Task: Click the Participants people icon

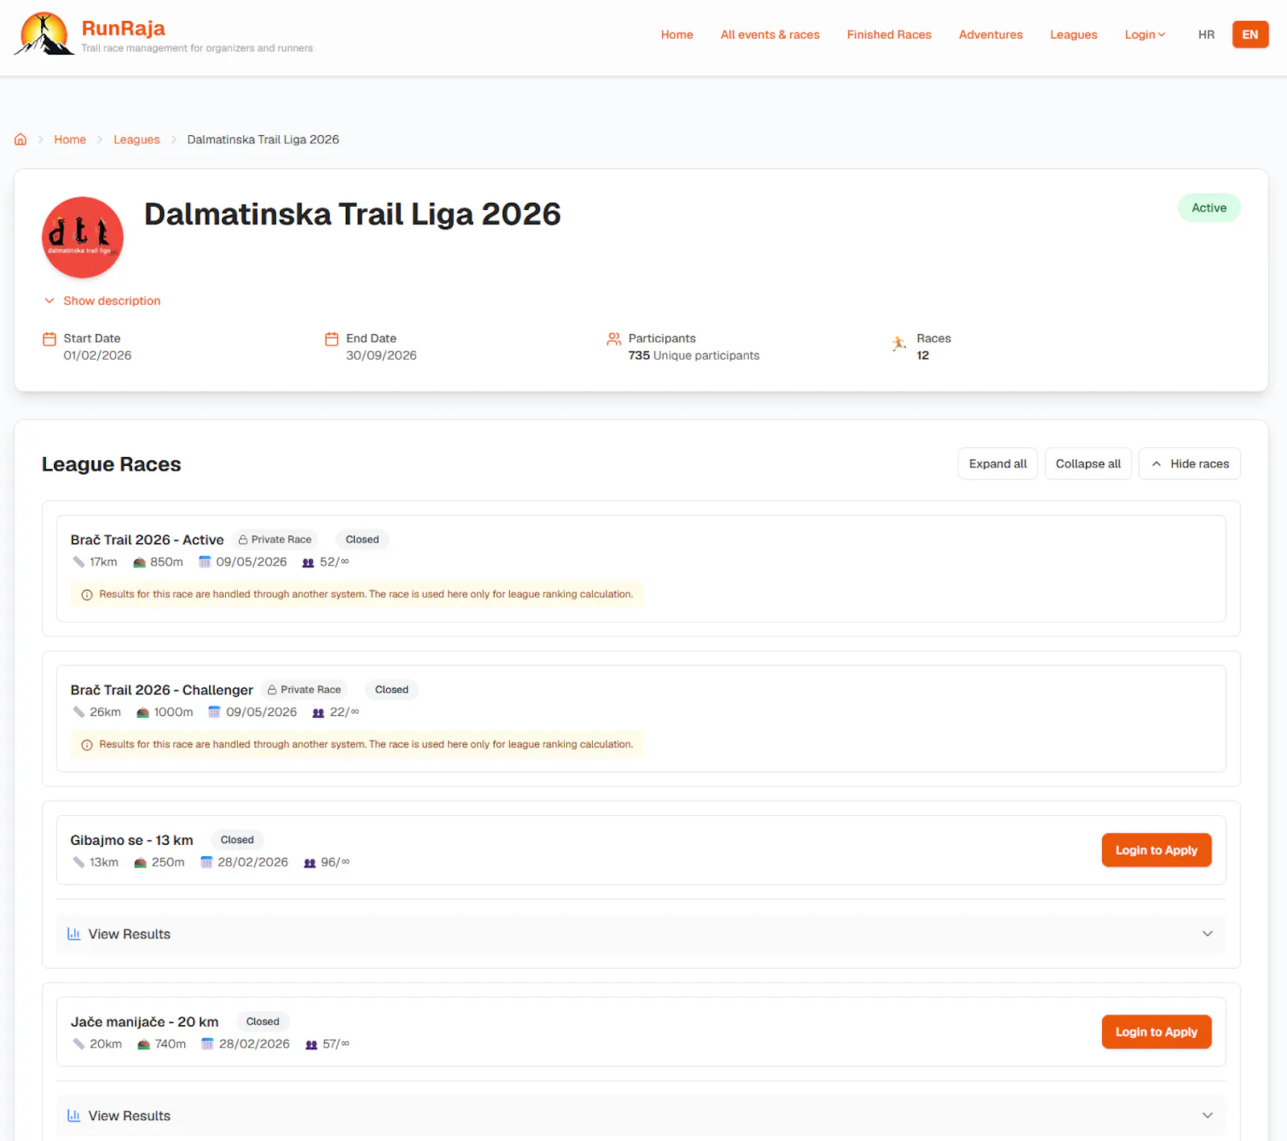Action: 614,339
